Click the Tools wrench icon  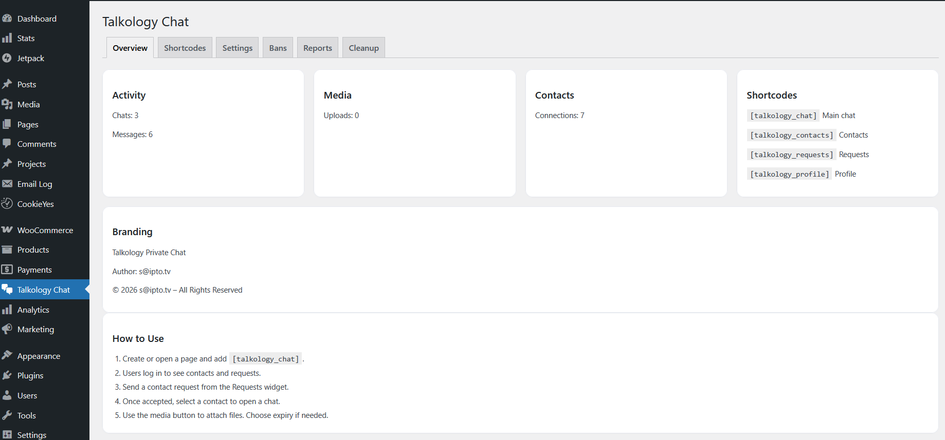7,415
